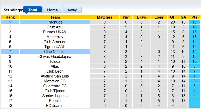Select Pachuca's 18 points cell
201x109 pixels.
tap(194, 22)
